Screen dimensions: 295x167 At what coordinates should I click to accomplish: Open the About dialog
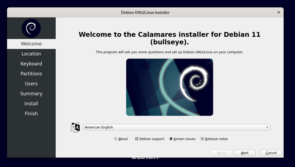point(121,139)
